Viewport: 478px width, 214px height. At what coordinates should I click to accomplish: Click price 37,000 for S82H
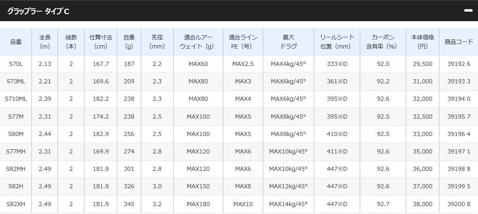(x=422, y=186)
